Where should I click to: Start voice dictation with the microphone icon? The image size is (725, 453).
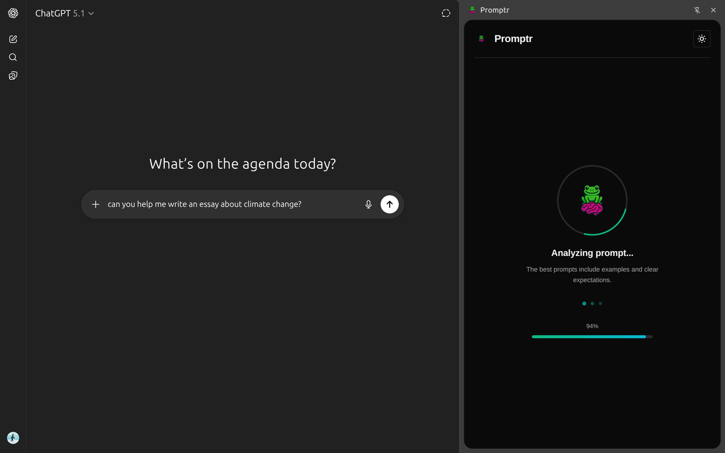[369, 204]
